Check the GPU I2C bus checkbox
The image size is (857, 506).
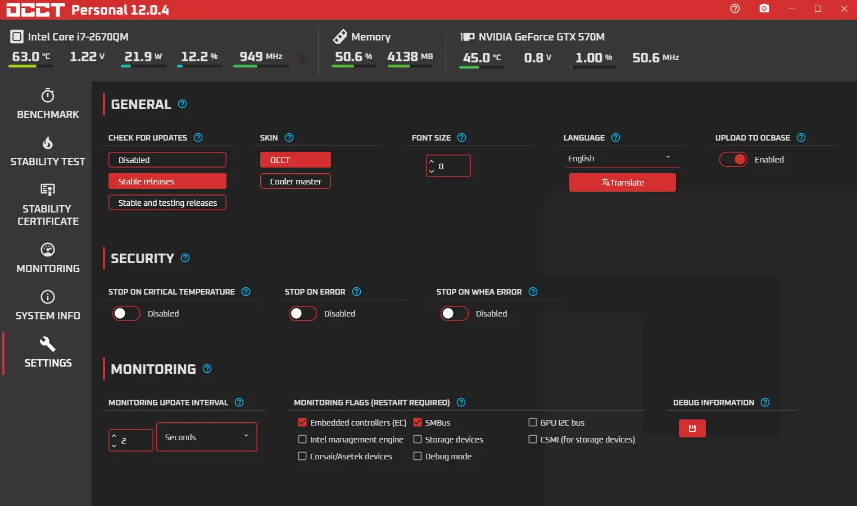click(533, 422)
